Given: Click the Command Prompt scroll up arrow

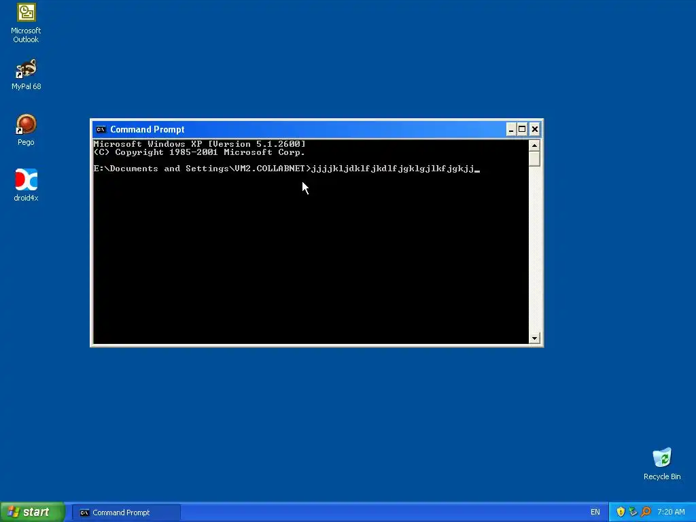Looking at the screenshot, I should point(534,145).
